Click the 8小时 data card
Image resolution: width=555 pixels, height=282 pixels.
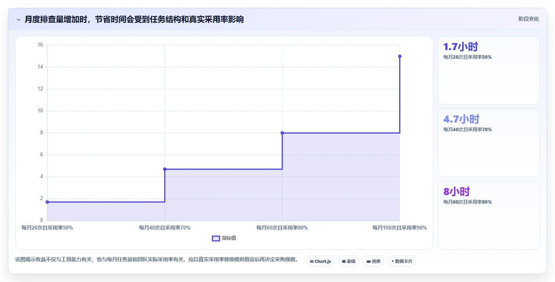pyautogui.click(x=489, y=215)
